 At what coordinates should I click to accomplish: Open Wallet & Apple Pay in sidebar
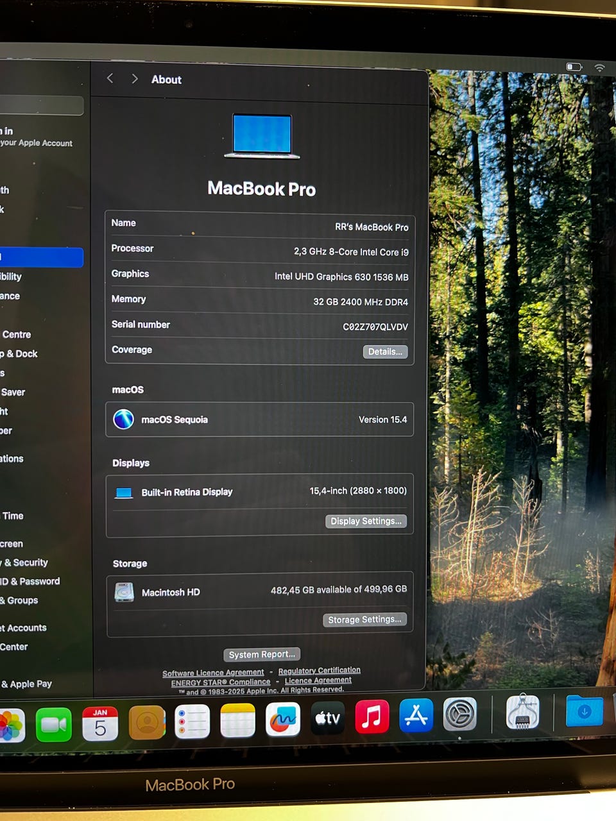(x=26, y=684)
